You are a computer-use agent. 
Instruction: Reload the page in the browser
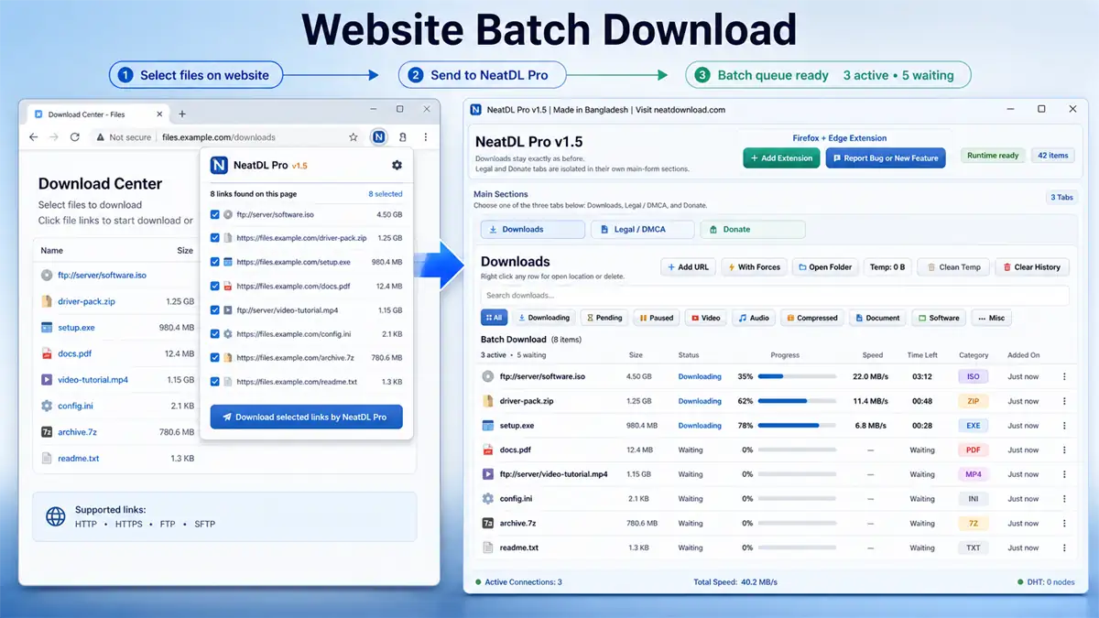coord(75,137)
